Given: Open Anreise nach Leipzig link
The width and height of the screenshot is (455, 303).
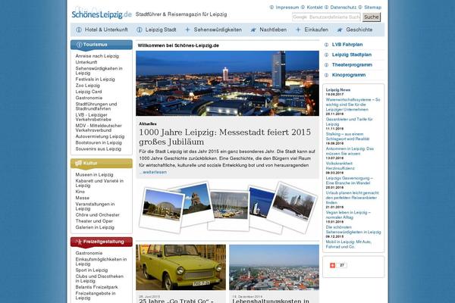Looking at the screenshot, I should (97, 56).
